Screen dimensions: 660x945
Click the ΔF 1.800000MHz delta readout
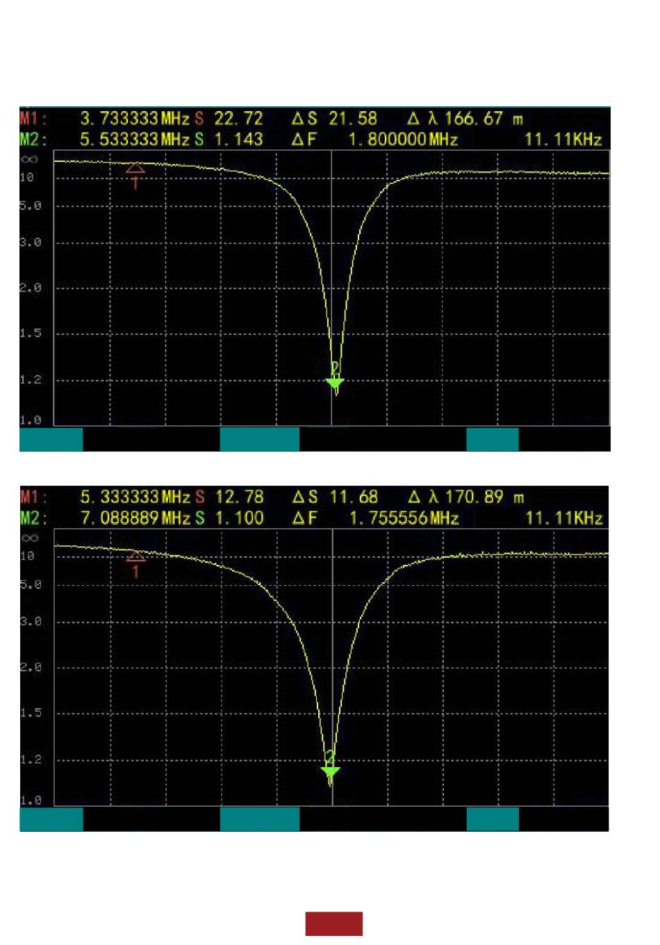coord(374,140)
